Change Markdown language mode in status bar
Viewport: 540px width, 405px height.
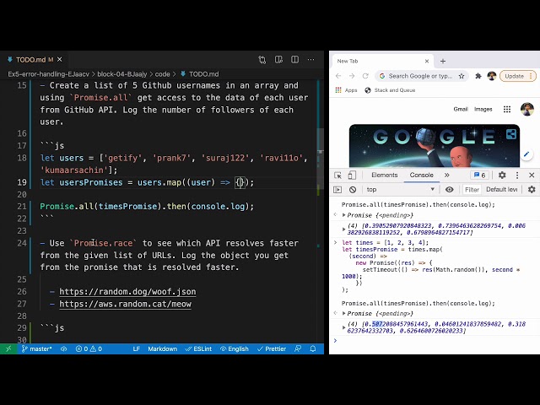pos(162,348)
